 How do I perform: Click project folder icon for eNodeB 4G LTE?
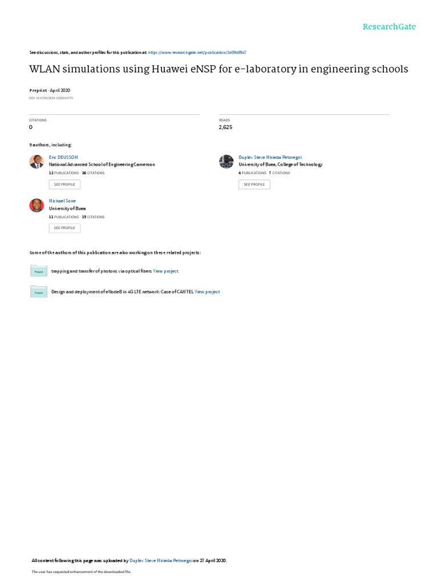click(x=39, y=292)
